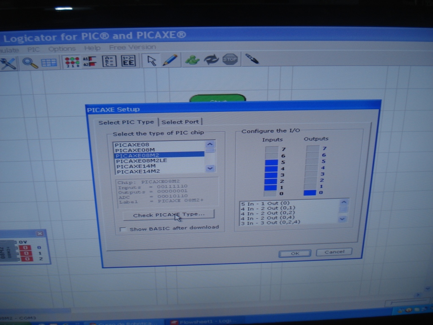Click the download cable plug icon
Image resolution: width=433 pixels, height=325 pixels.
pos(252,58)
